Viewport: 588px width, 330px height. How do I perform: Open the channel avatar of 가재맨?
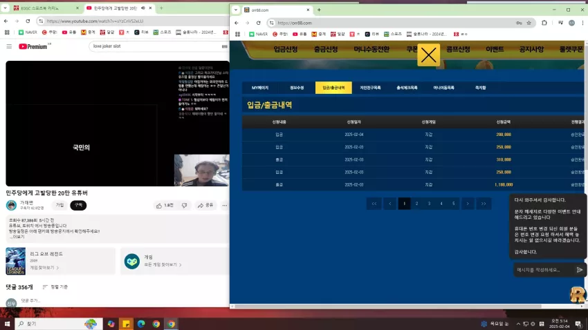(11, 205)
